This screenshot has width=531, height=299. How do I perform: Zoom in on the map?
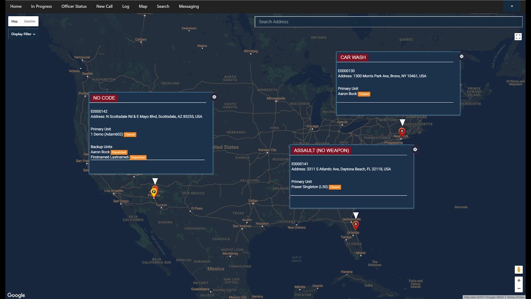(x=519, y=281)
